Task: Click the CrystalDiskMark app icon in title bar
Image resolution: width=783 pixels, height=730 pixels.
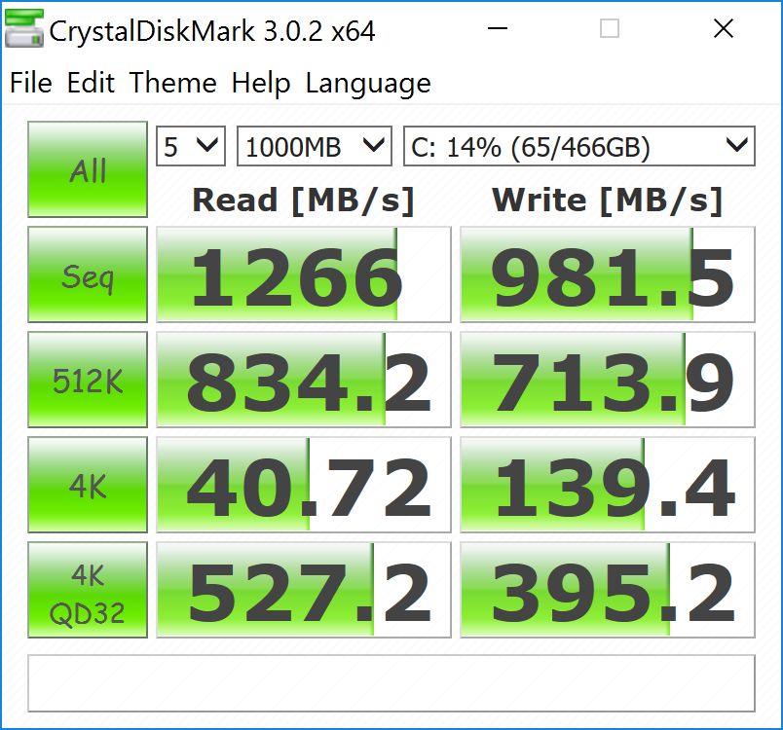Action: pyautogui.click(x=24, y=29)
